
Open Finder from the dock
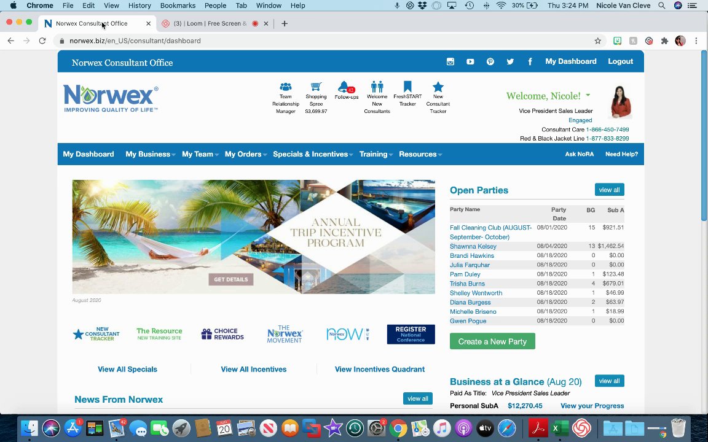click(x=29, y=428)
